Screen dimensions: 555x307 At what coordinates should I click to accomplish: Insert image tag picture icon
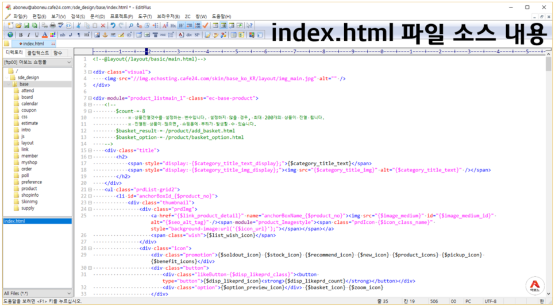(x=97, y=34)
